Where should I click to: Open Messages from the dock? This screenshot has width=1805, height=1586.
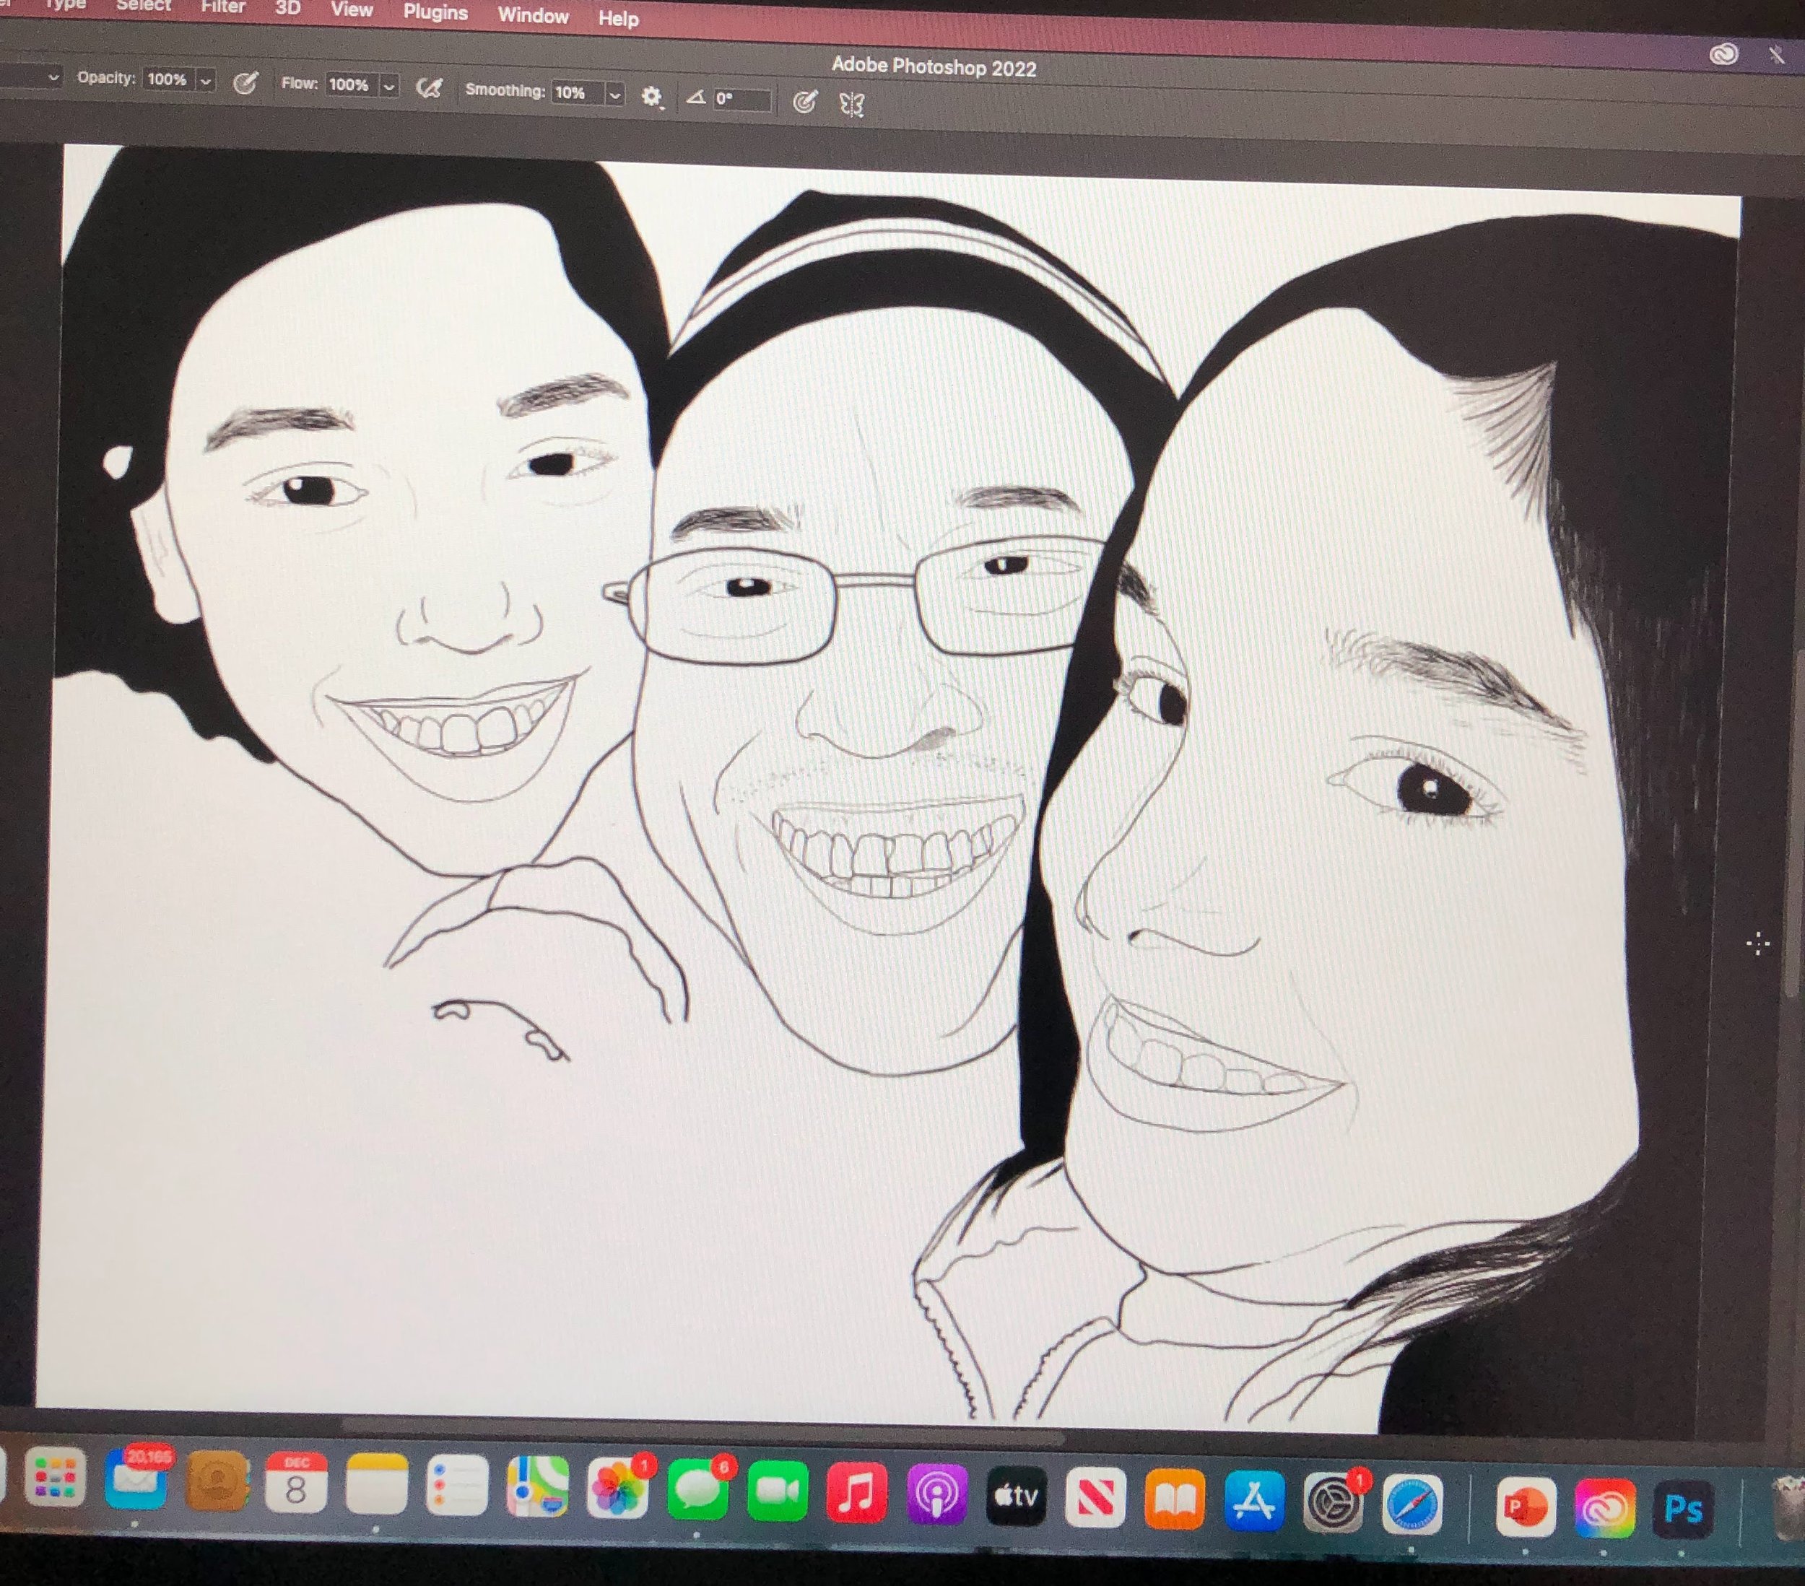[697, 1491]
